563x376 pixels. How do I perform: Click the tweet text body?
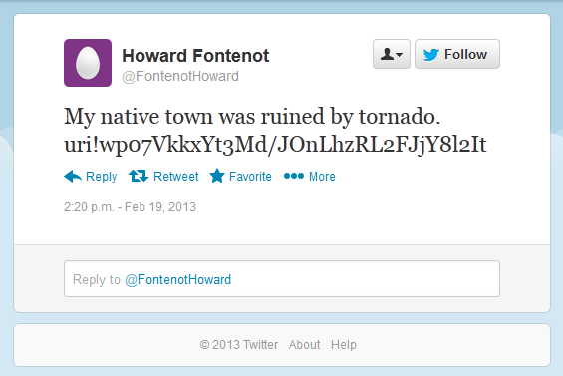(275, 131)
